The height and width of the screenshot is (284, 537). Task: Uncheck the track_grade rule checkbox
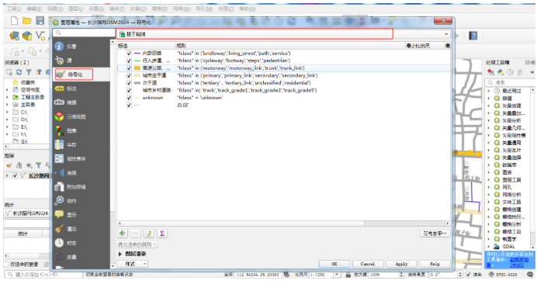click(129, 91)
